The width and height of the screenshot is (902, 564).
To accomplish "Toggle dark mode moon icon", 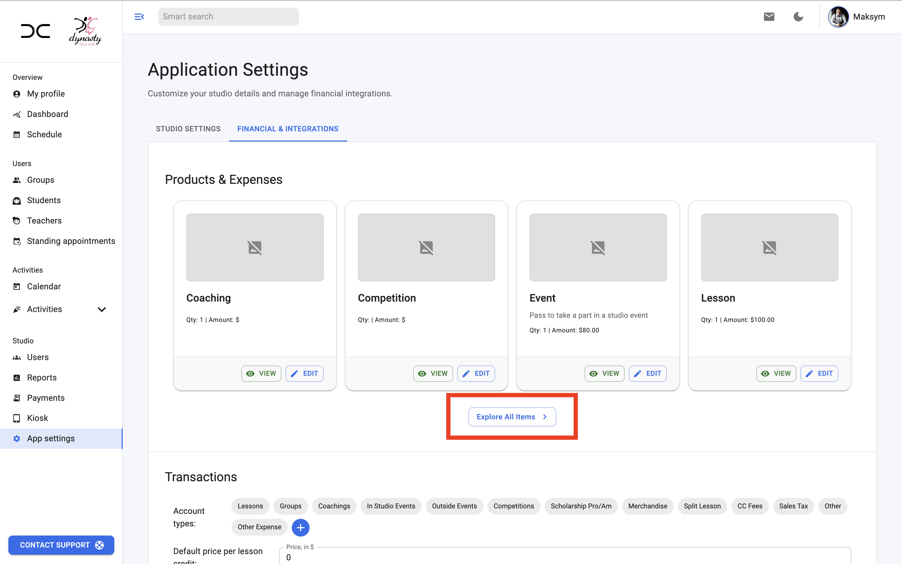I will (x=798, y=17).
